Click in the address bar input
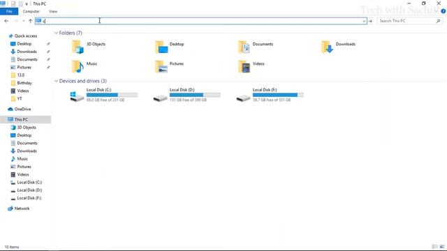Viewport: 447px width, 251px height. pyautogui.click(x=201, y=21)
